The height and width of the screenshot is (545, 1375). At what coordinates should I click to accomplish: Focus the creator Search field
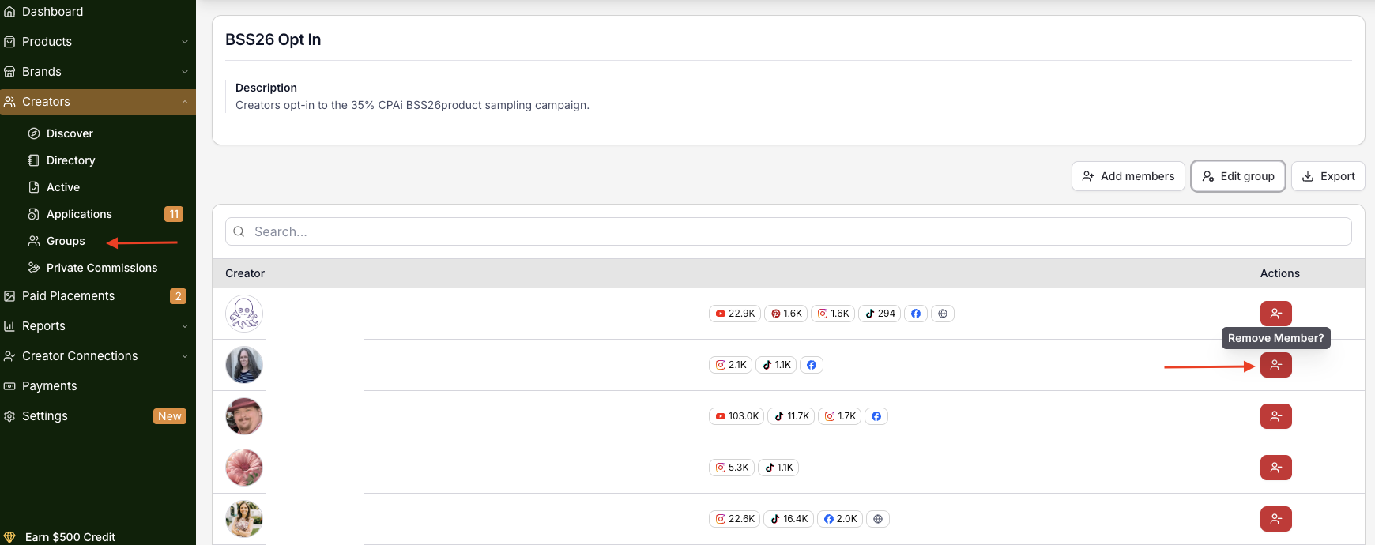(788, 231)
